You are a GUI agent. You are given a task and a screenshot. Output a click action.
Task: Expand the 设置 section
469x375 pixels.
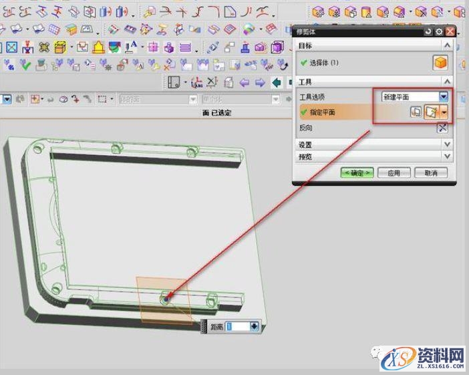tap(447, 144)
